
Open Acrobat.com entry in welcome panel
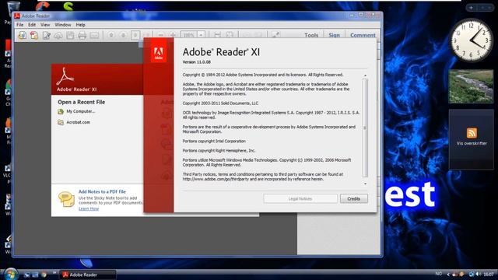(78, 122)
